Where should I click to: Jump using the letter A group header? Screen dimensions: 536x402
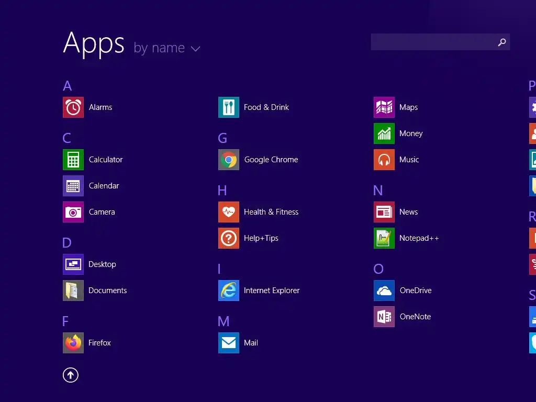coord(68,86)
